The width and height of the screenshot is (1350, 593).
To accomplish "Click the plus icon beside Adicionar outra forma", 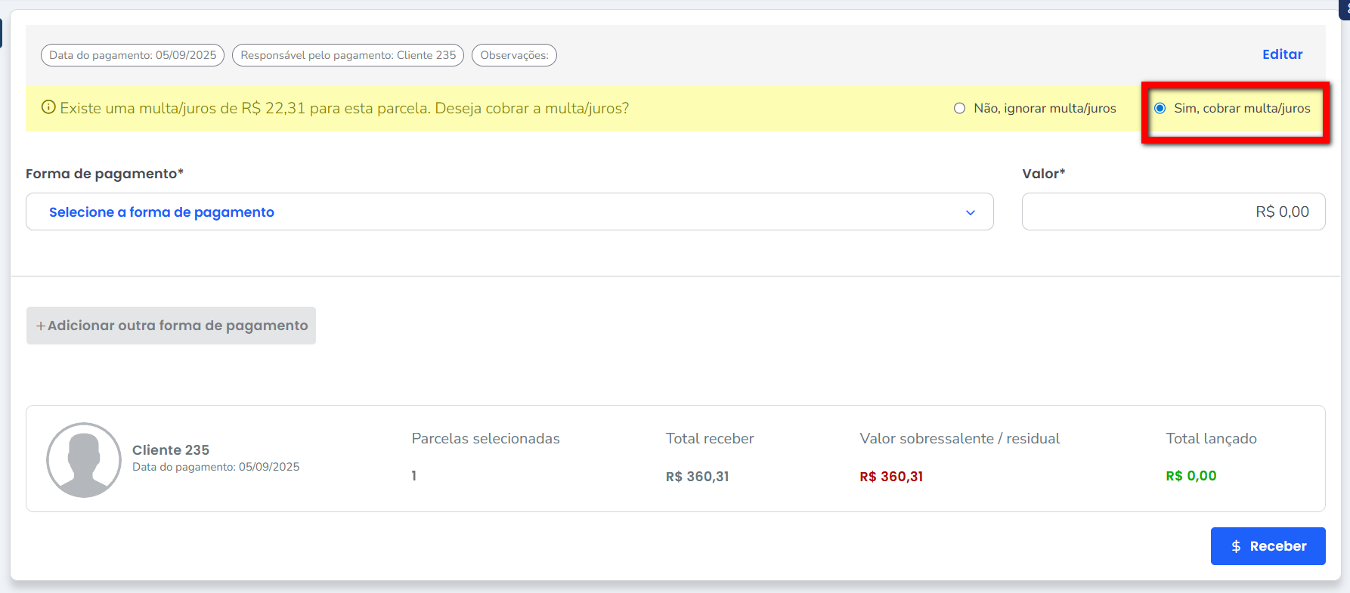I will point(41,326).
